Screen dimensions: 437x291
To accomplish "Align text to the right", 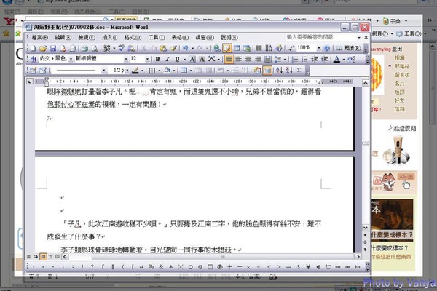I will (x=258, y=59).
